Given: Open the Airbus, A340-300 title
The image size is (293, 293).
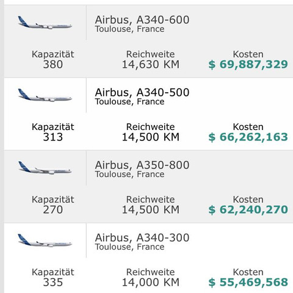Looking at the screenshot, I should coord(142,238).
